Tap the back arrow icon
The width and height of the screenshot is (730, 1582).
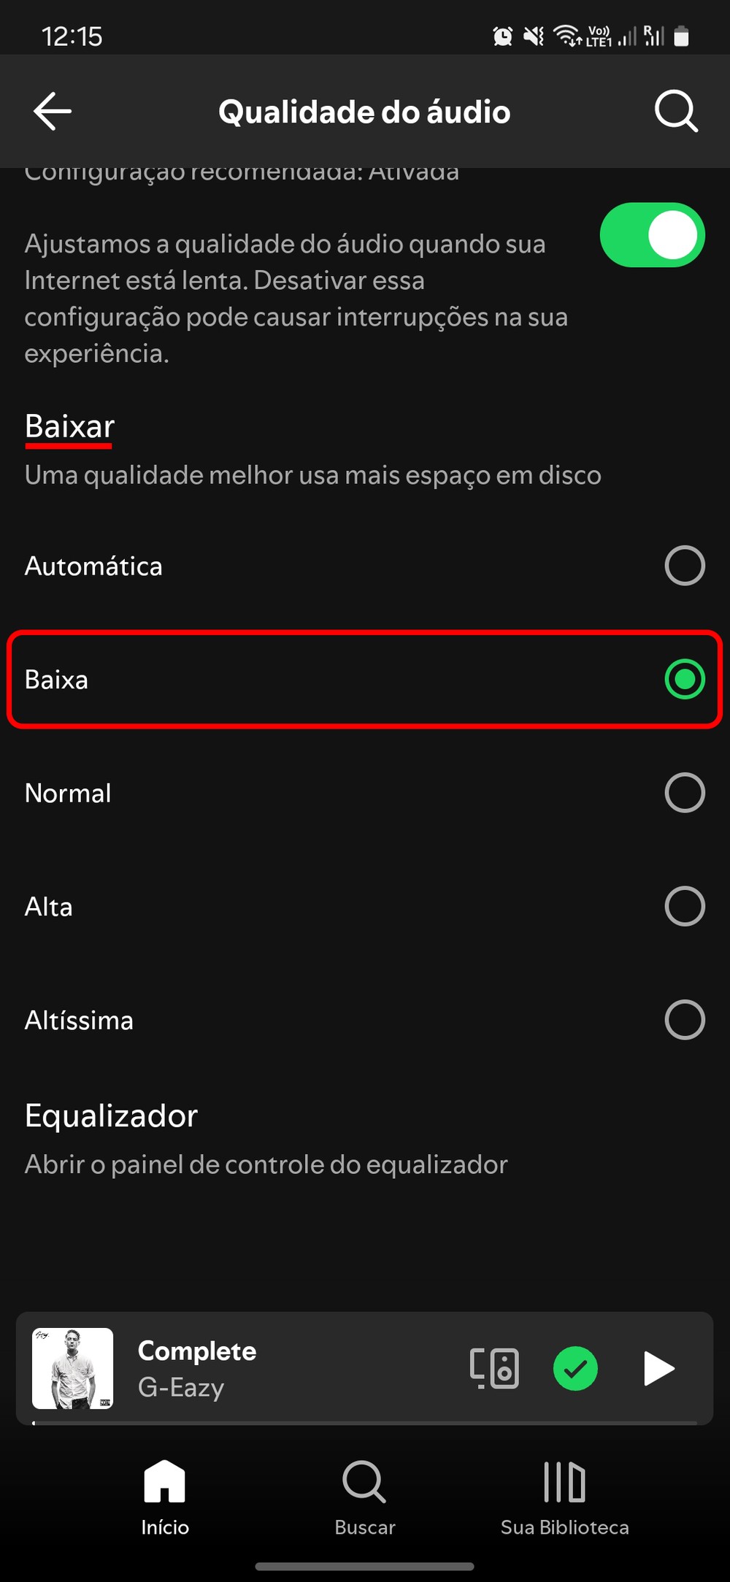click(53, 111)
